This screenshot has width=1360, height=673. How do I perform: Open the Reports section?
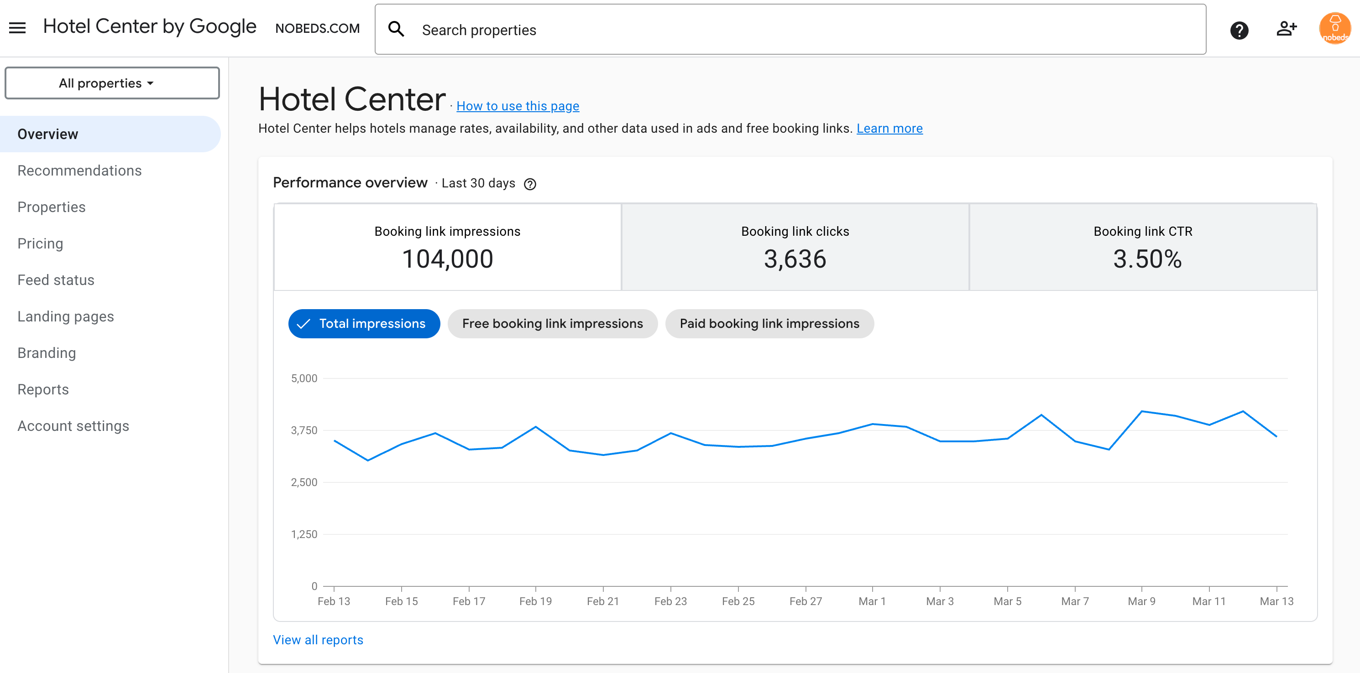[x=43, y=389]
